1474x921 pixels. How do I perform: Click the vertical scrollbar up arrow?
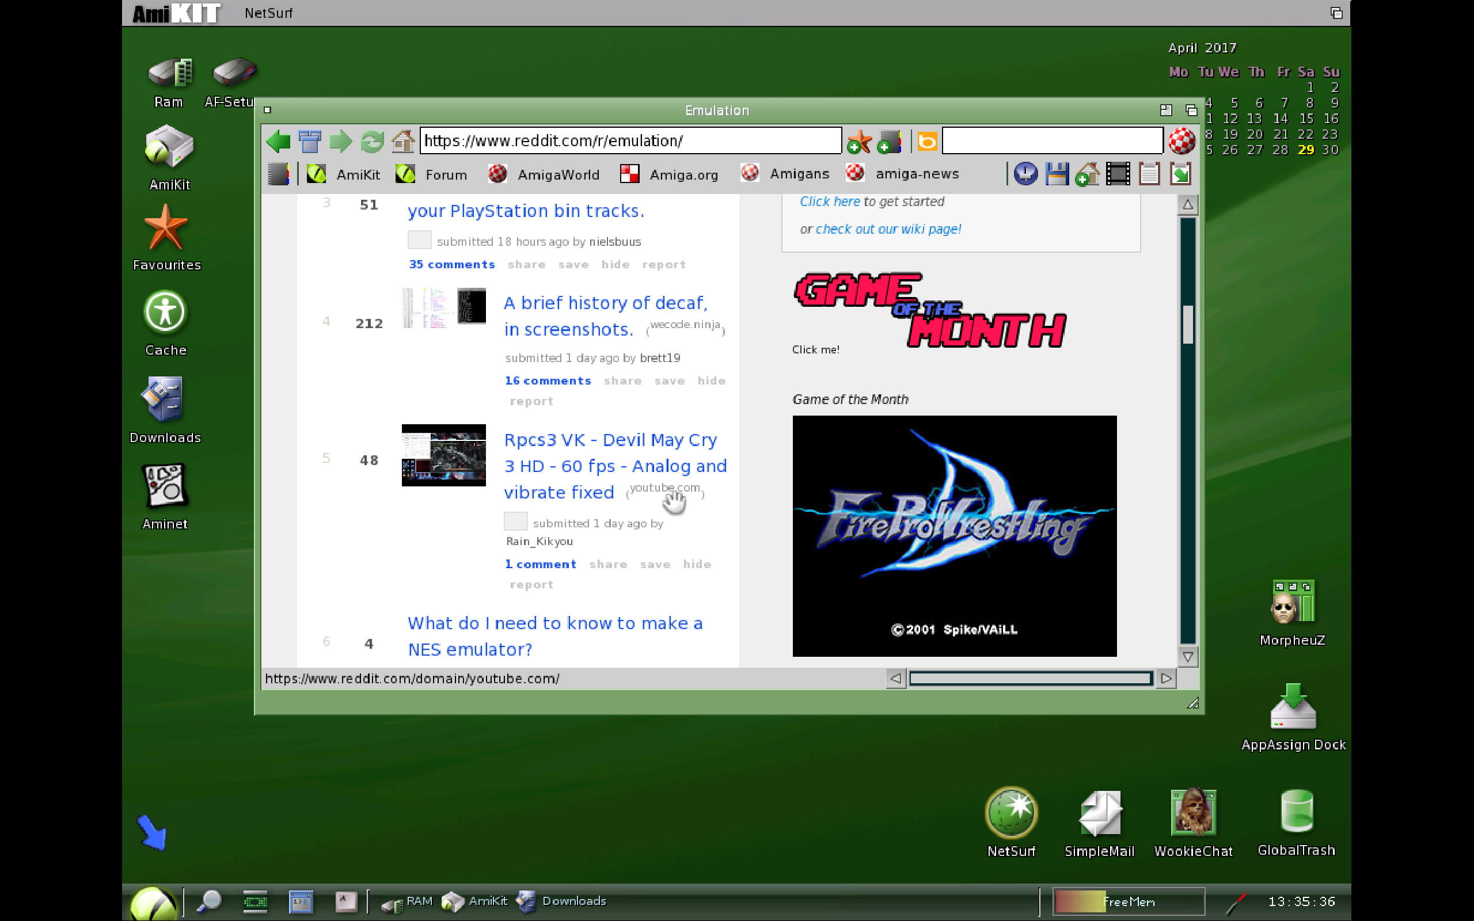[x=1188, y=205]
